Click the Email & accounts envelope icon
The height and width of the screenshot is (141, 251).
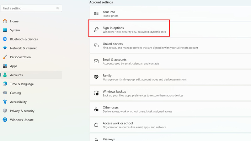pos(96,61)
